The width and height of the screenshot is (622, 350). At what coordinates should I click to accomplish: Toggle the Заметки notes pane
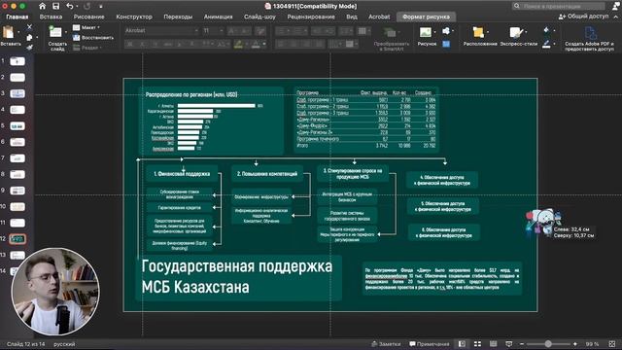(386, 344)
